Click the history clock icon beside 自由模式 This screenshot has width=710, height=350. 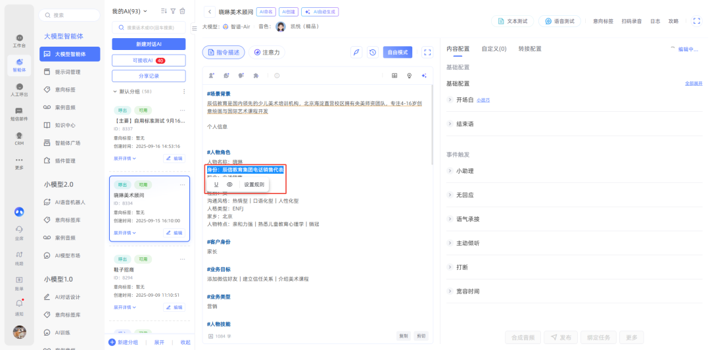[x=373, y=52]
